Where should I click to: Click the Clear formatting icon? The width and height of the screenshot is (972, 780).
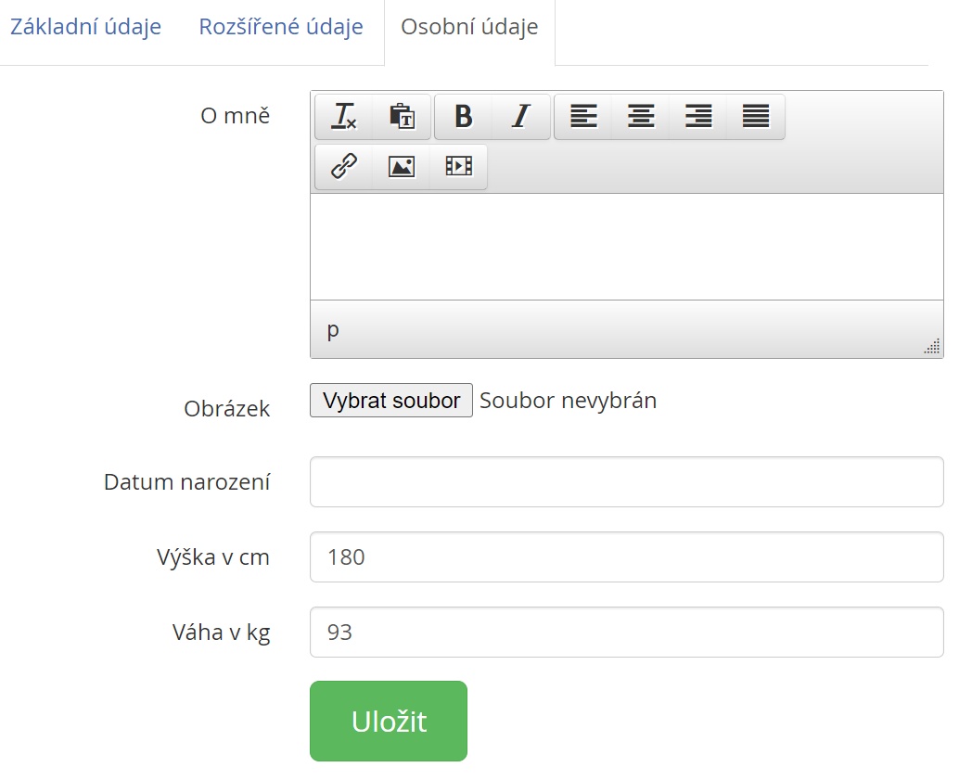[x=344, y=117]
